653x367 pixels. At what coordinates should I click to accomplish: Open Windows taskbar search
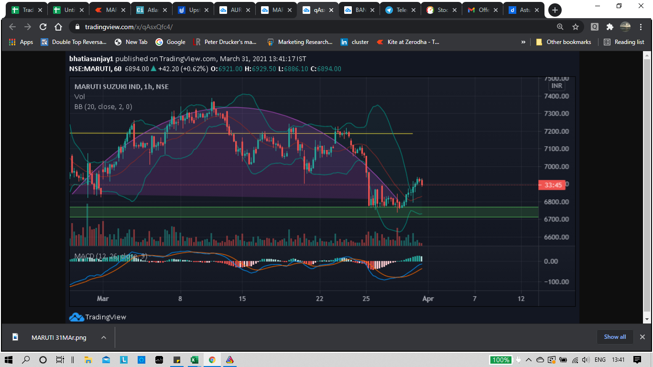[26, 360]
